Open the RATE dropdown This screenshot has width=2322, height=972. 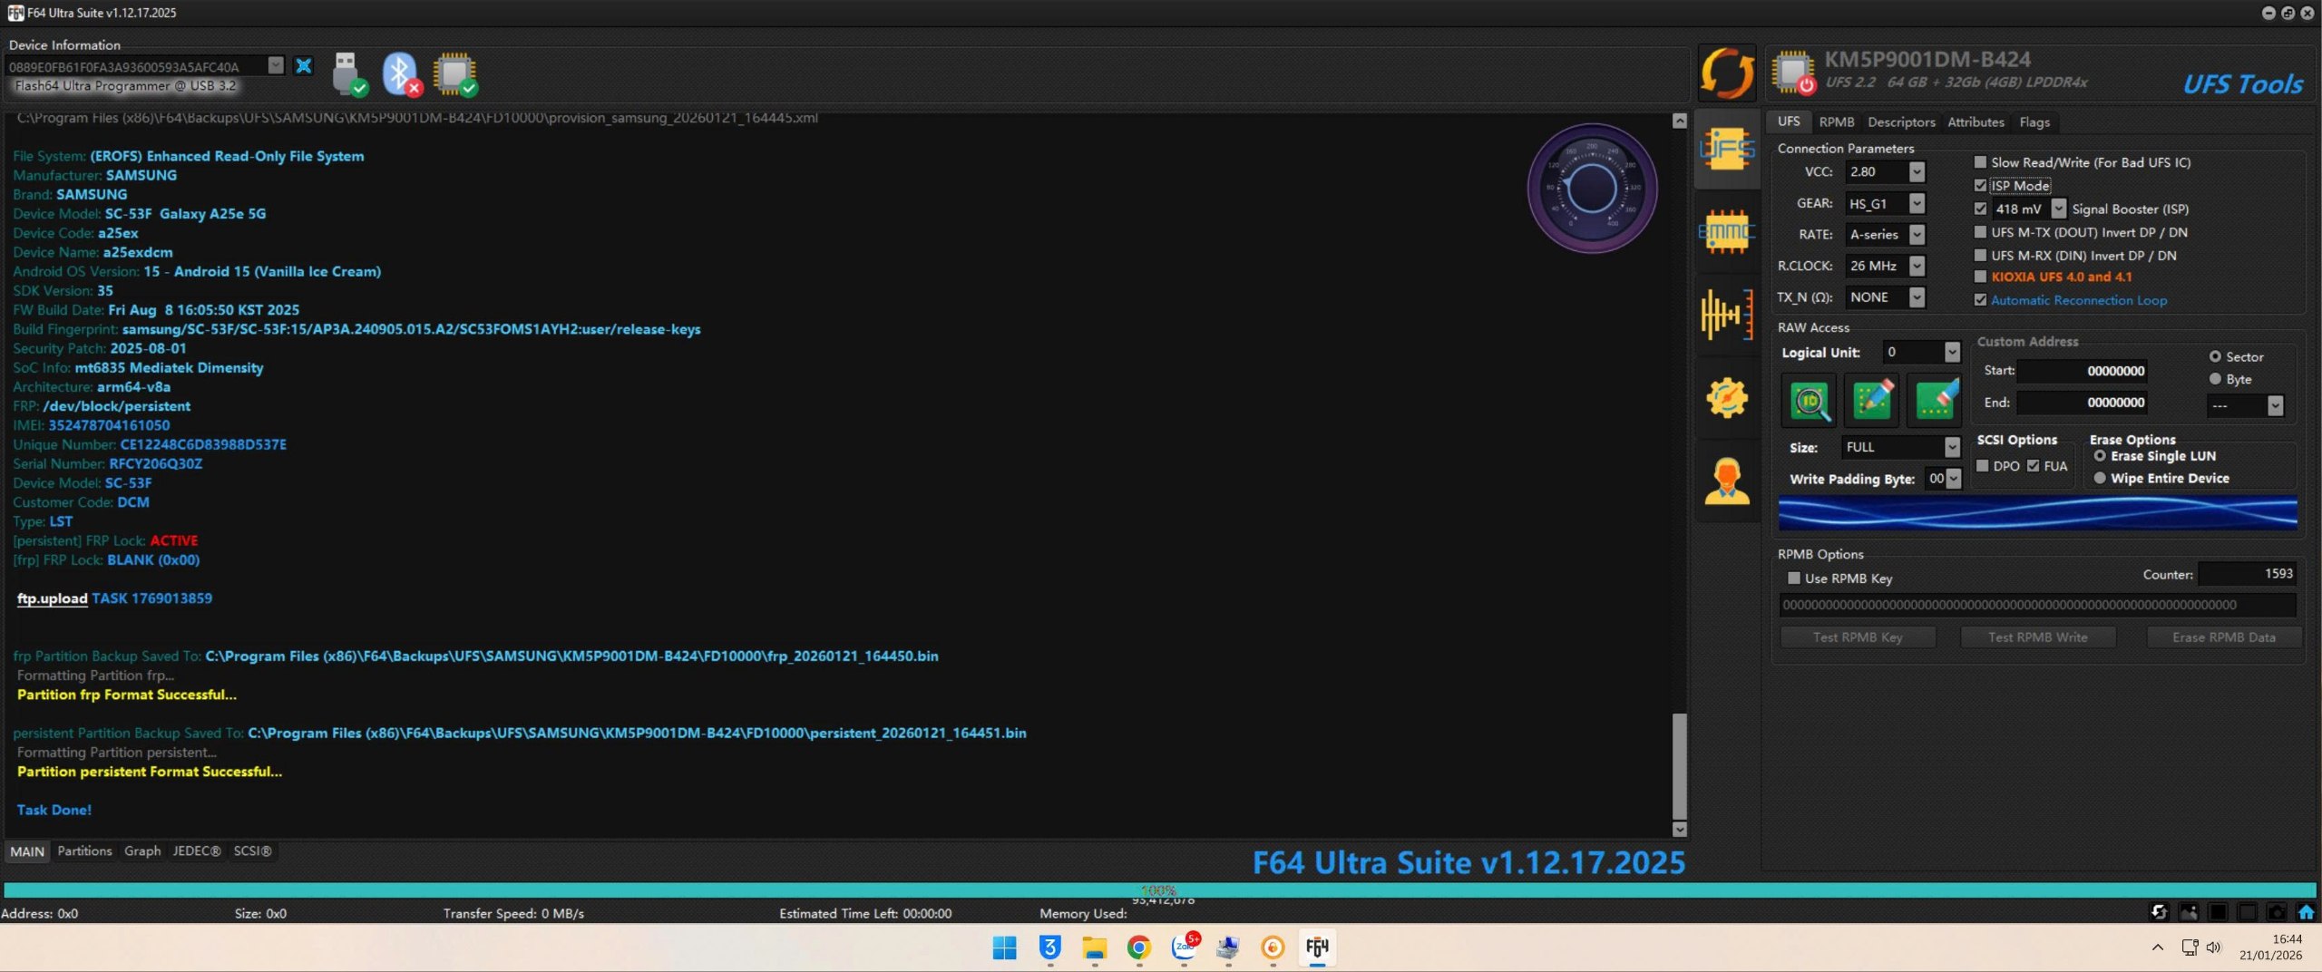1917,234
